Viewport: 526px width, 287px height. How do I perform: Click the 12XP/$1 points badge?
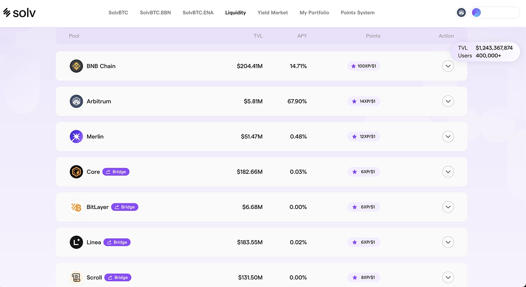[x=364, y=137]
